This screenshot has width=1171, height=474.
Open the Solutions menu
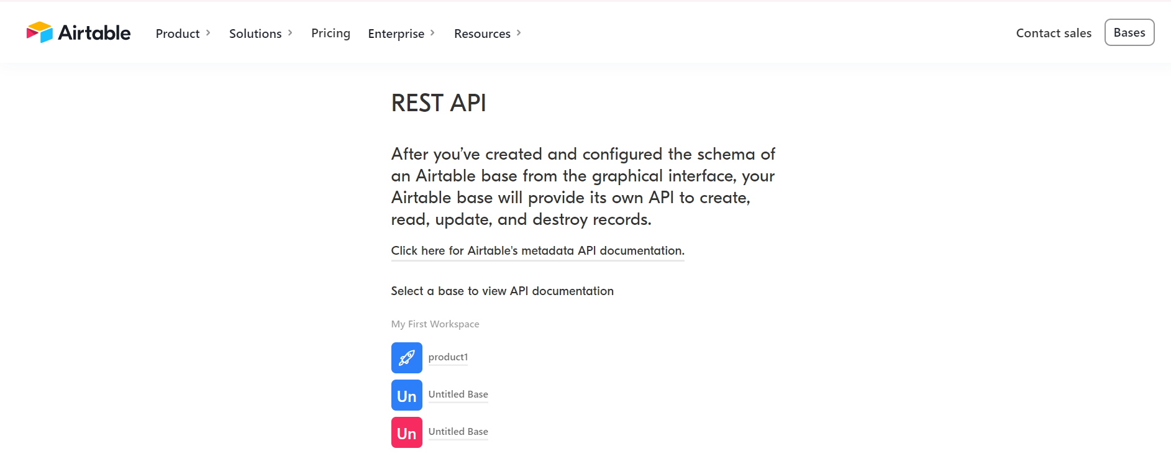[x=255, y=34]
